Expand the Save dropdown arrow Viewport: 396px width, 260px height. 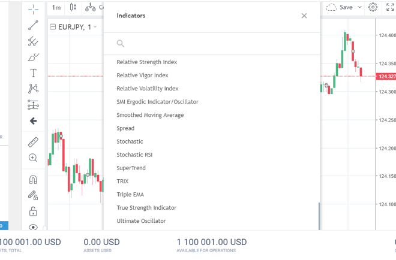360,8
